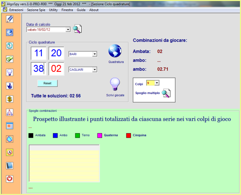Click the light bulb icon in the sidebar
The width and height of the screenshot is (241, 195).
(x=10, y=73)
